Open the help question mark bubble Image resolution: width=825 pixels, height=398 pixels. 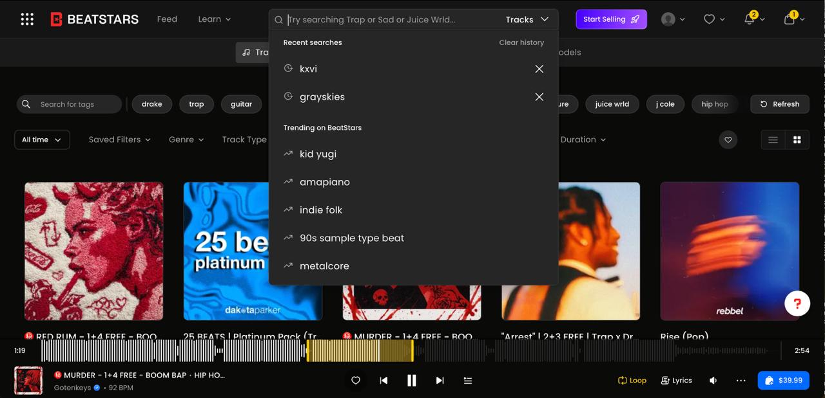click(x=797, y=303)
